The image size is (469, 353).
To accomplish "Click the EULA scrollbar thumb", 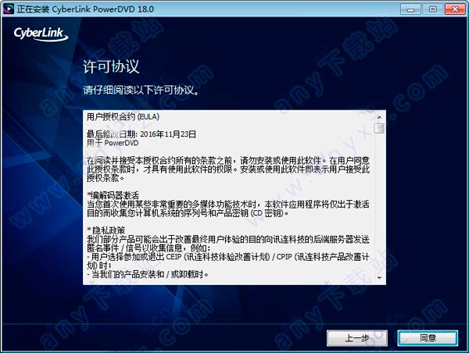I will pyautogui.click(x=379, y=129).
